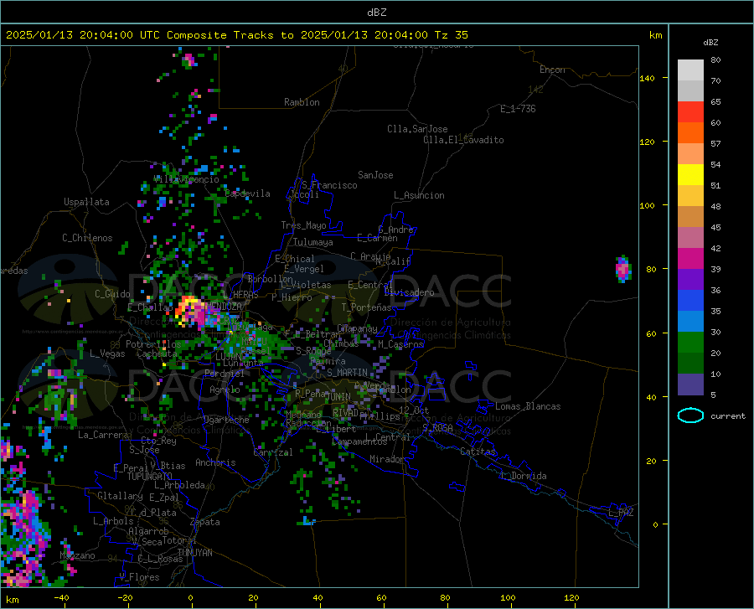Click the Mirador location label
Viewport: 754px width, 609px height.
387,459
